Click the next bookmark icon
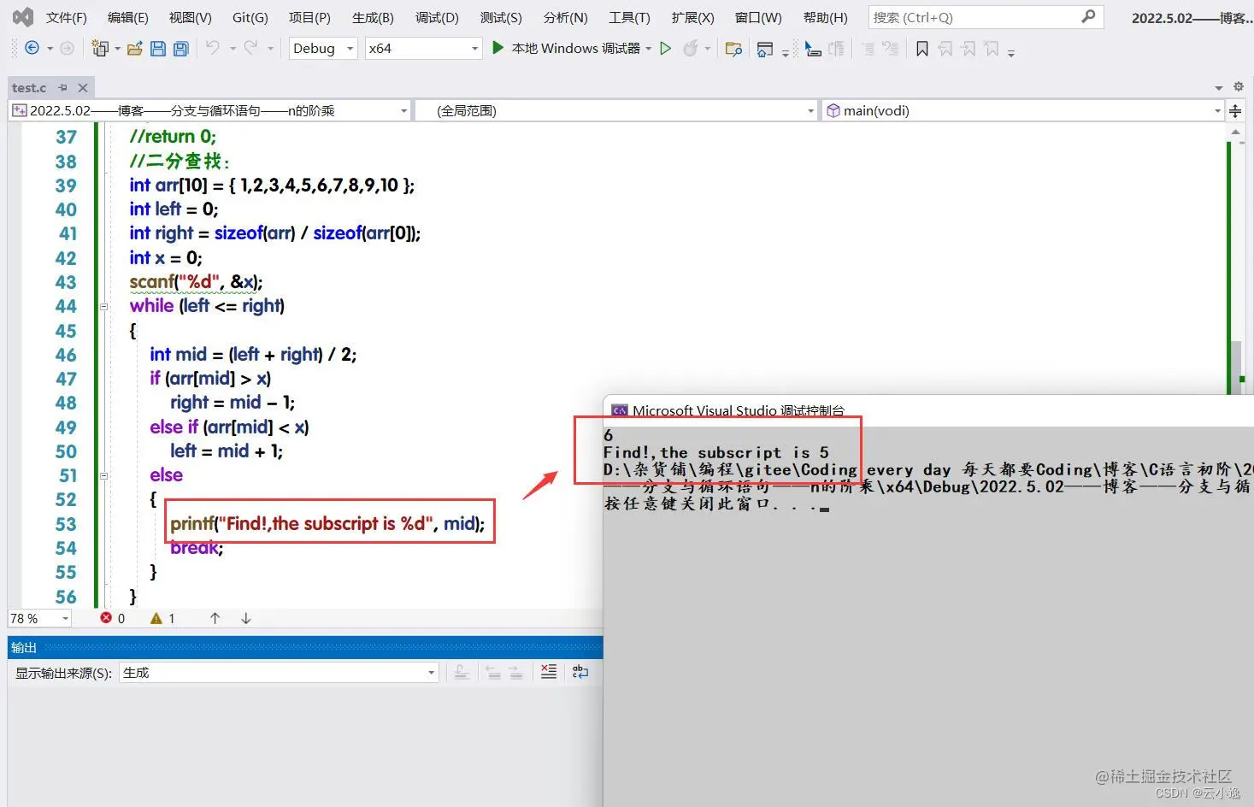Screen dimensions: 1254x807 click(x=968, y=50)
